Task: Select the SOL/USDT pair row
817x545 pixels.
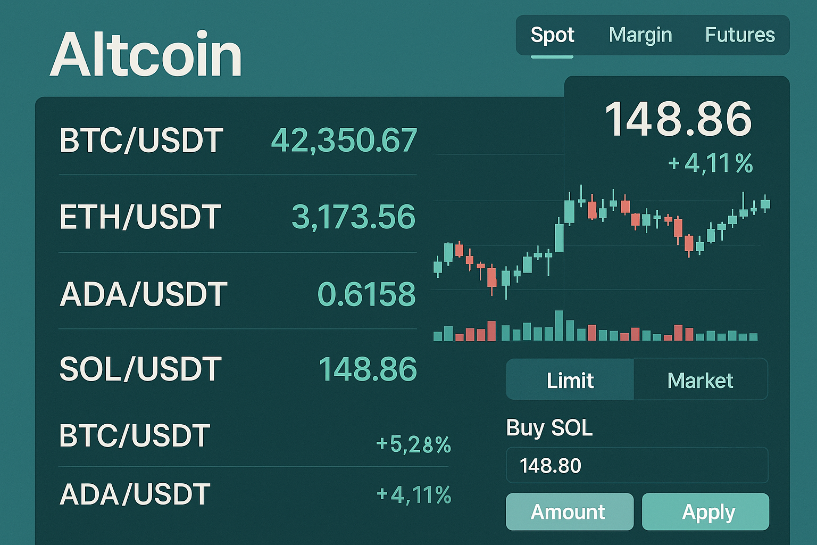Action: click(x=238, y=369)
